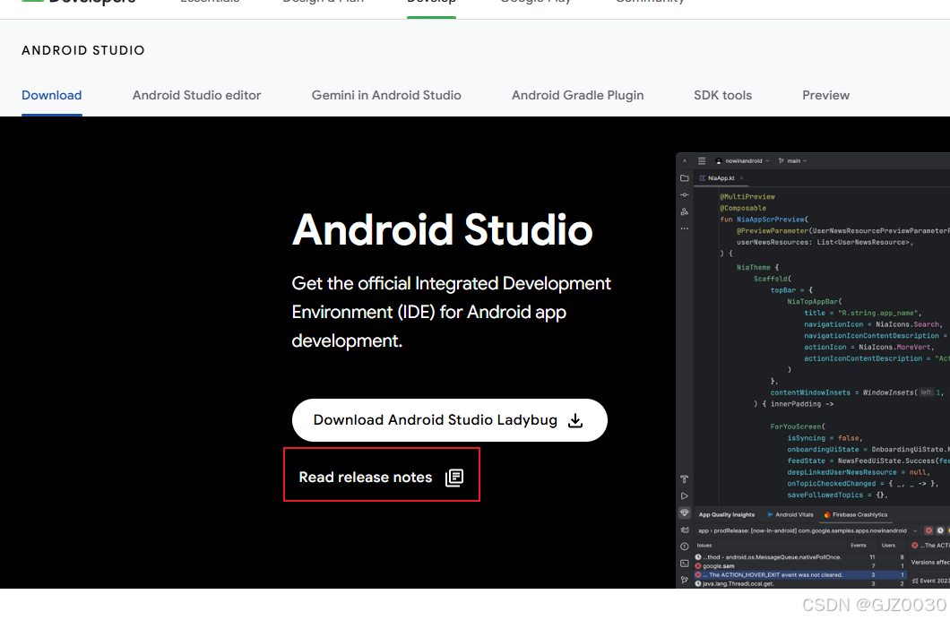Click the Build hammer icon in IDE sidebar
The image size is (950, 620).
point(685,479)
